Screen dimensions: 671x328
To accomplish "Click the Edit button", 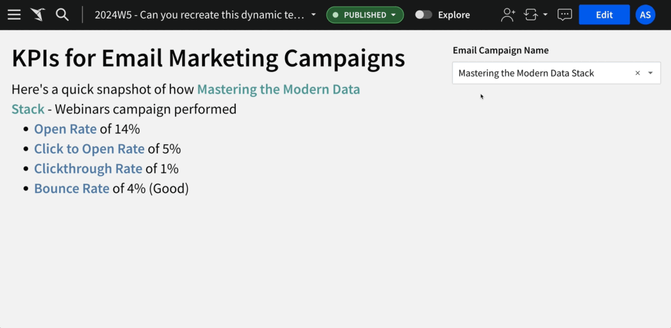I will click(x=604, y=14).
